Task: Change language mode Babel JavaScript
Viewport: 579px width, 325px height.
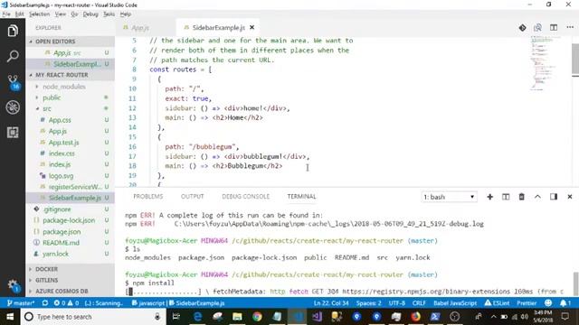Action: click(x=455, y=303)
